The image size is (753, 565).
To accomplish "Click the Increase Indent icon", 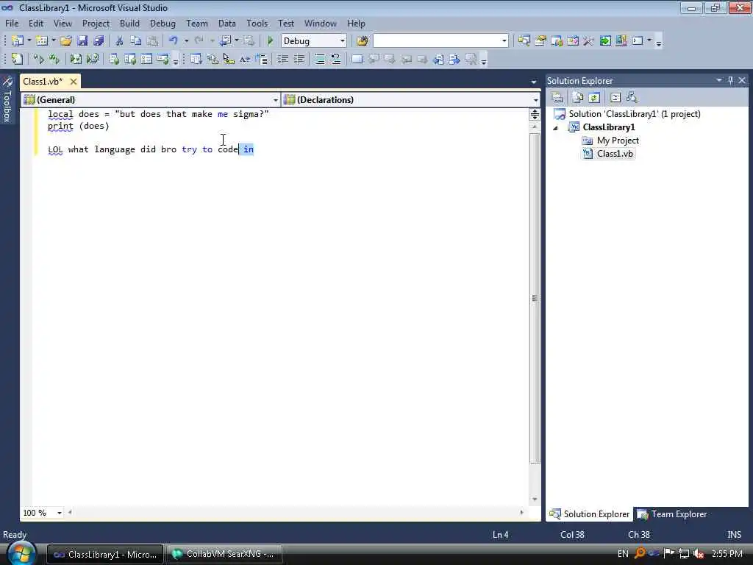I will click(299, 59).
